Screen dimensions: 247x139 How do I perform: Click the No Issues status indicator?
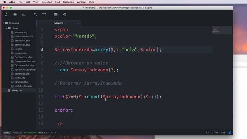tap(30, 132)
